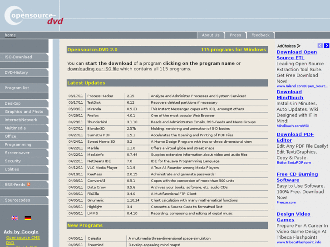
Task: Download Miranda from updates list
Action: point(94,109)
